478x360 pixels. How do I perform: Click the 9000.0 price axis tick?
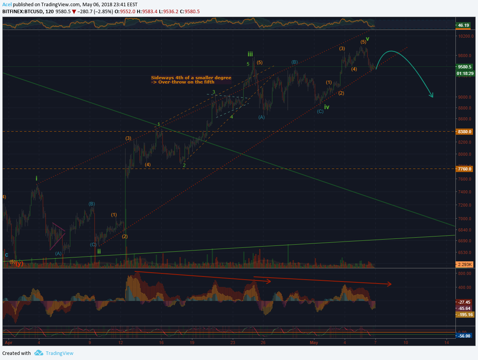point(465,97)
